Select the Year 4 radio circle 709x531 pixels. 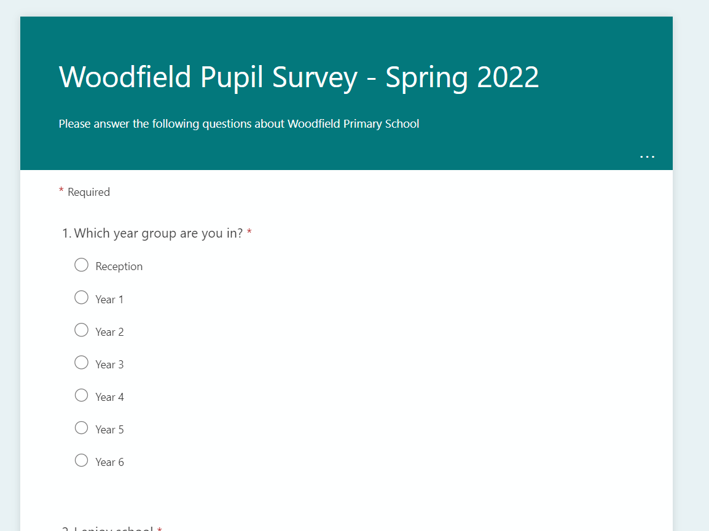coord(81,395)
